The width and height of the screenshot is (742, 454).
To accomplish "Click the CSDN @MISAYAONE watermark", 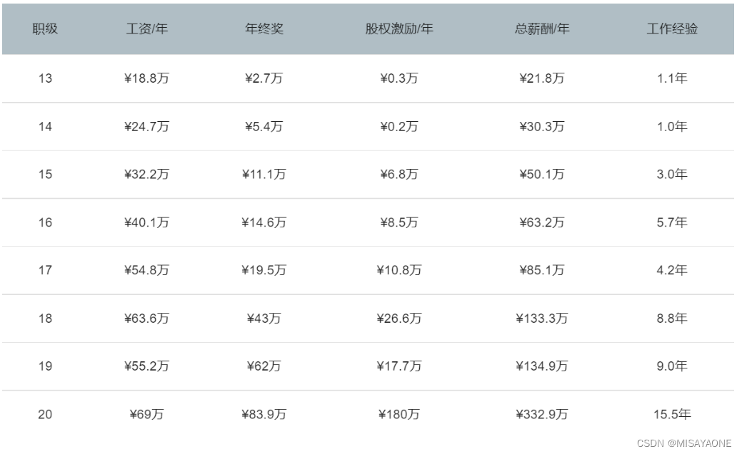I will [x=684, y=443].
